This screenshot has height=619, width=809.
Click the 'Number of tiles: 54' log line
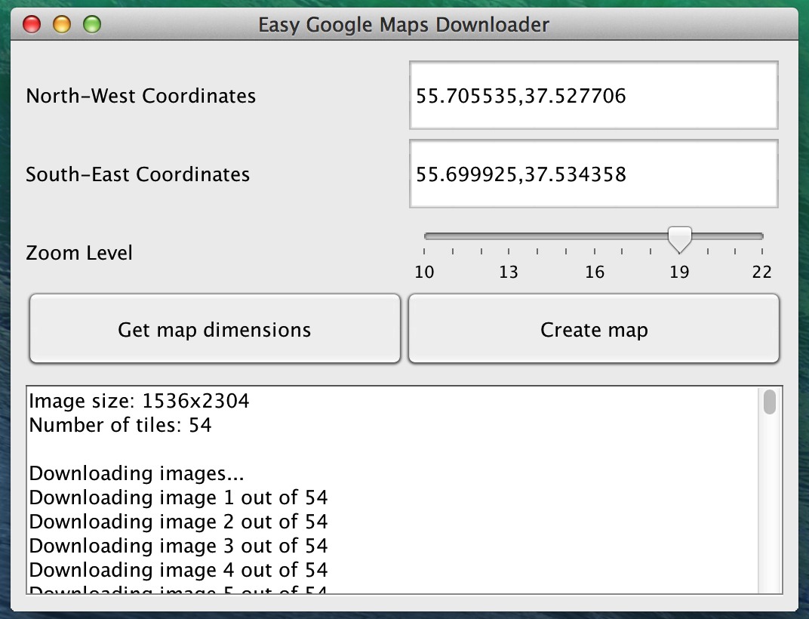(x=120, y=426)
